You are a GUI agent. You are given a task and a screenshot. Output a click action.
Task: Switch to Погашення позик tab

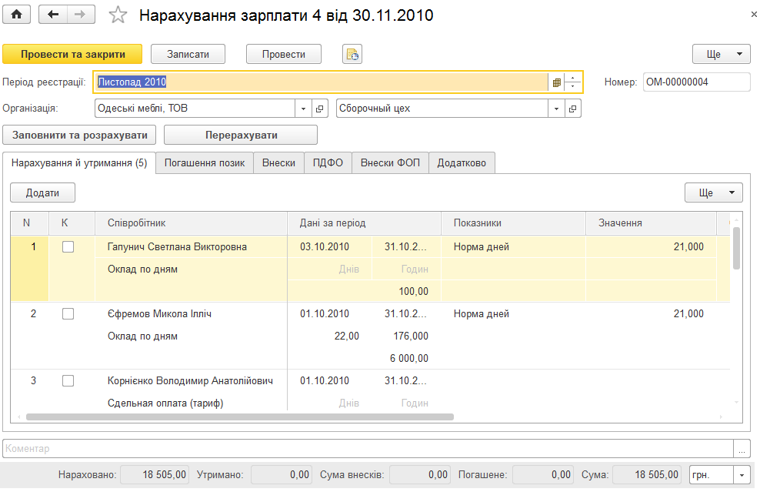[x=205, y=163]
